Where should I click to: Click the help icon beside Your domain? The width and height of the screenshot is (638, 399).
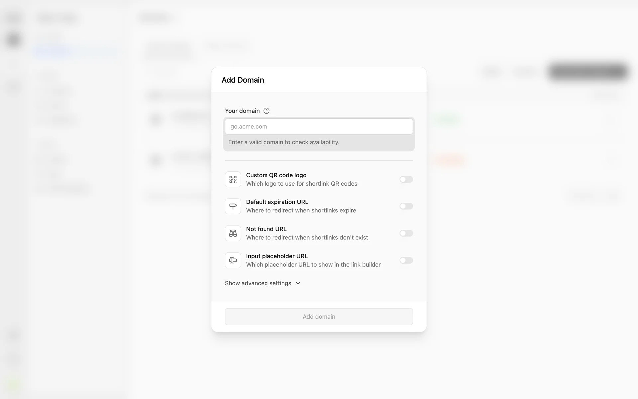coord(266,111)
